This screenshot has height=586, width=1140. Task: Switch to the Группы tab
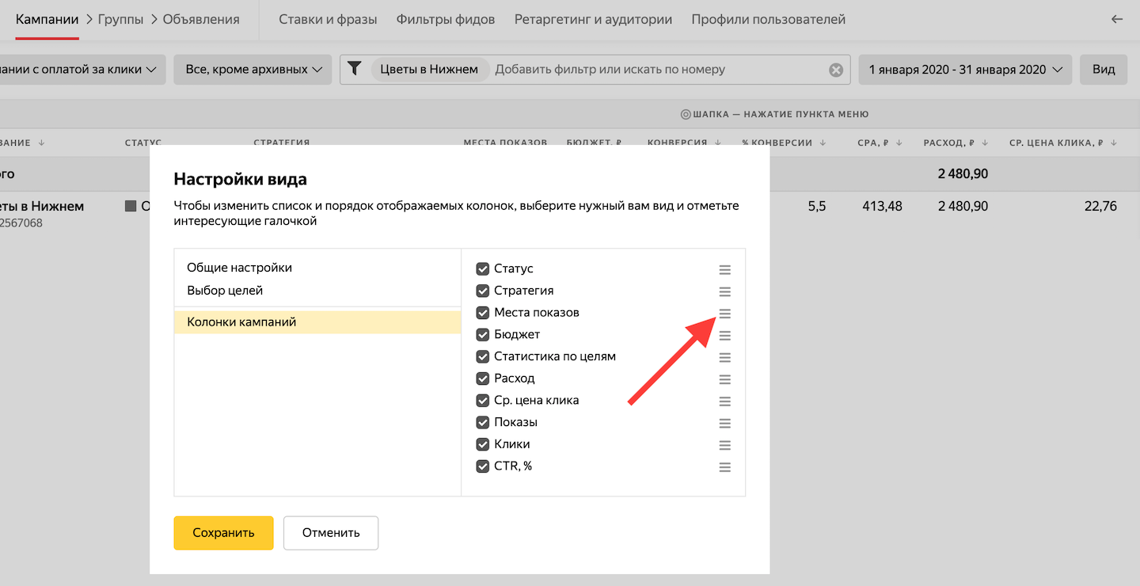tap(122, 19)
